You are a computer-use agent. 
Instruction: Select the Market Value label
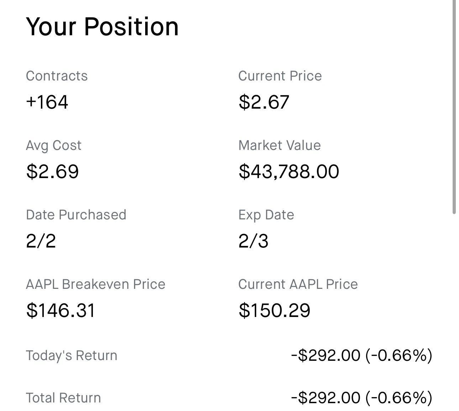[279, 145]
